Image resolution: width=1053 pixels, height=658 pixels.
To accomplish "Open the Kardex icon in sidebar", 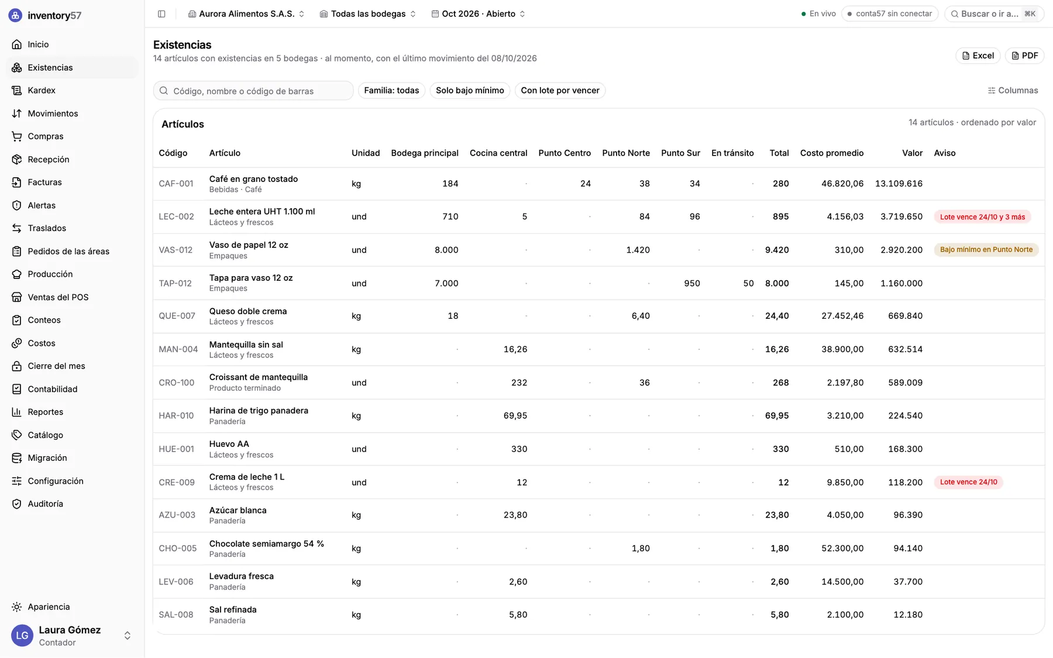I will point(17,90).
